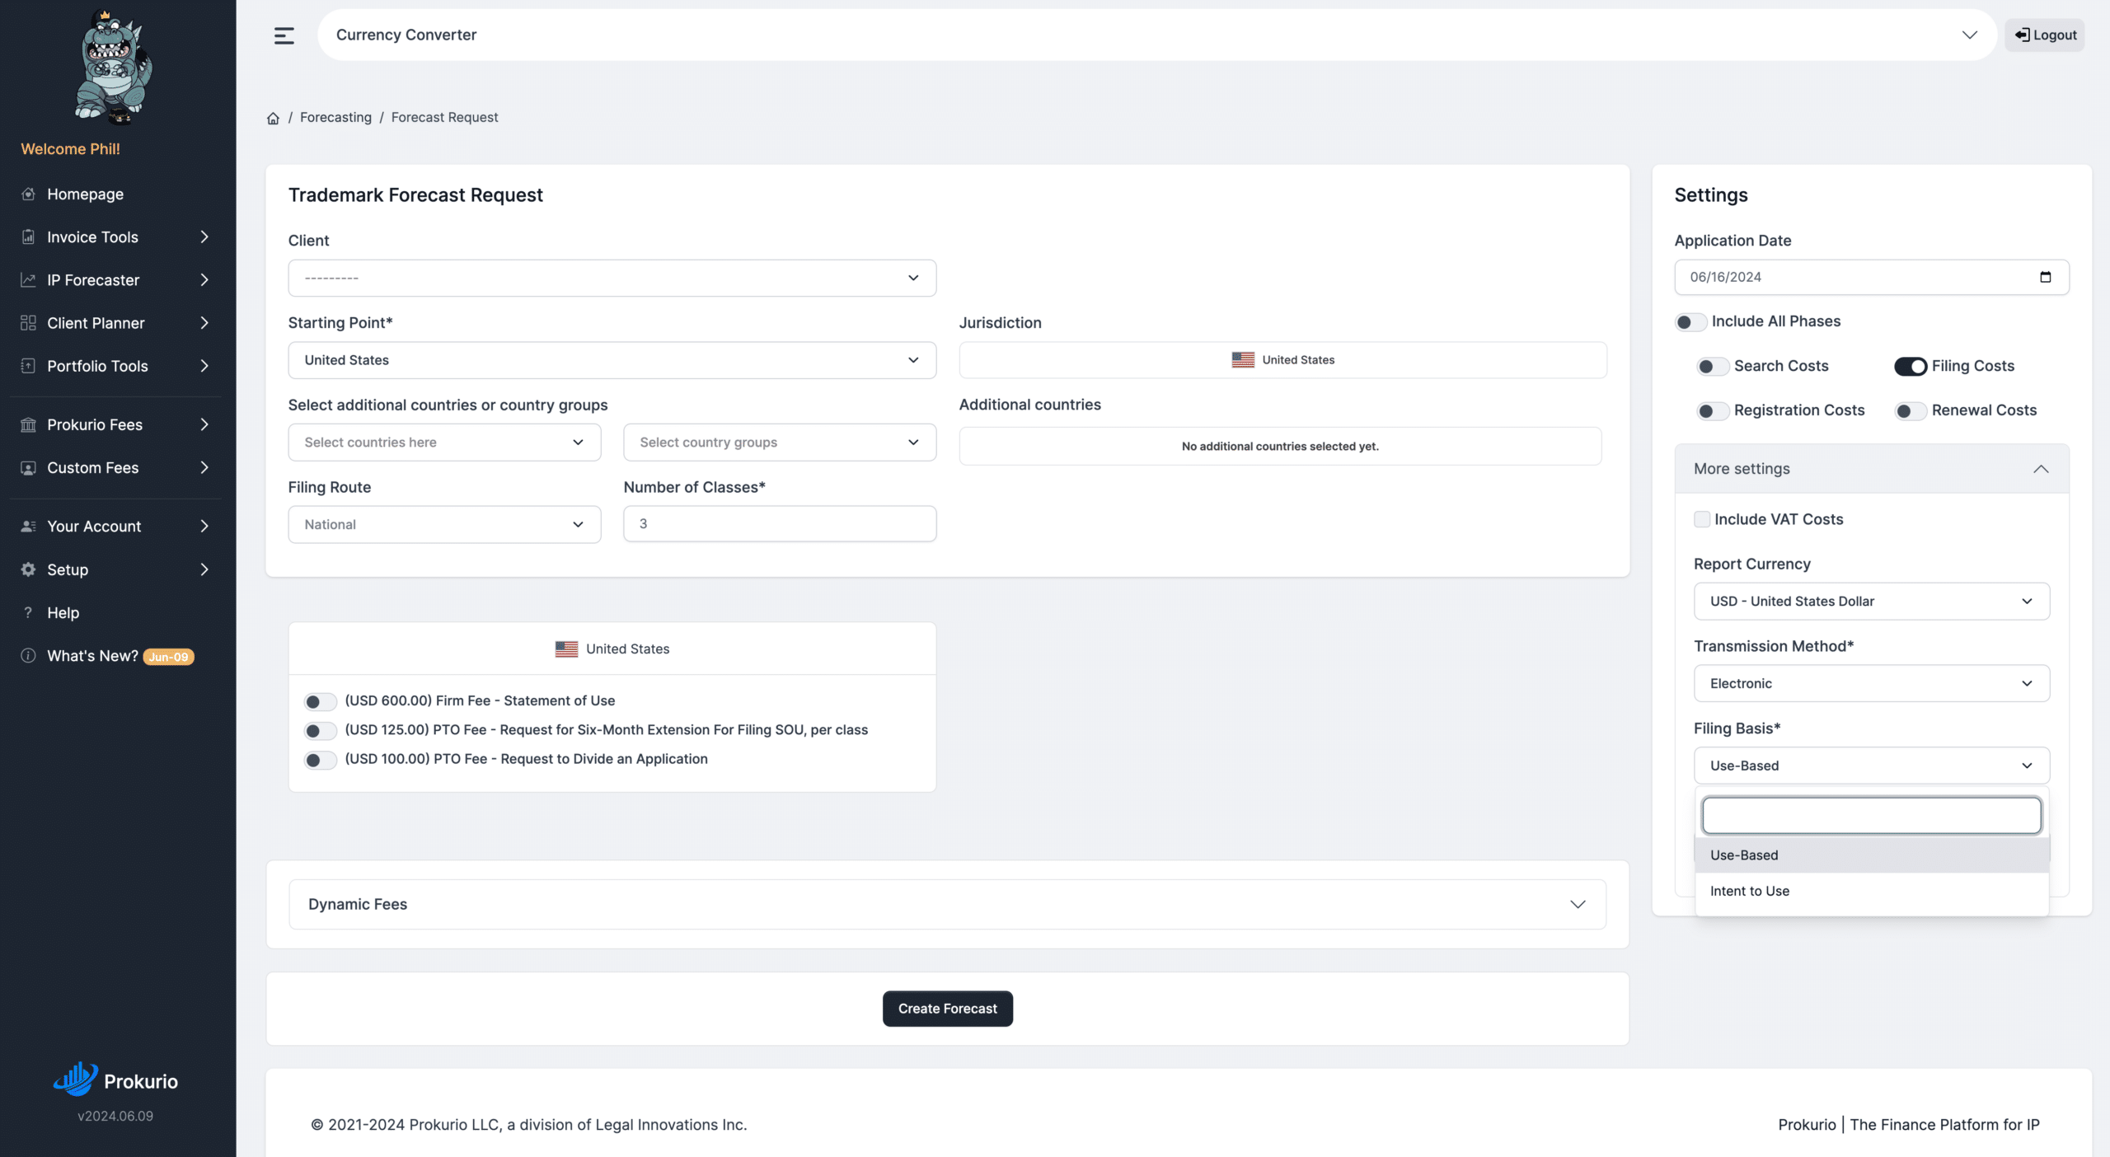Click the Help question mark icon
The width and height of the screenshot is (2110, 1157).
pos(28,612)
